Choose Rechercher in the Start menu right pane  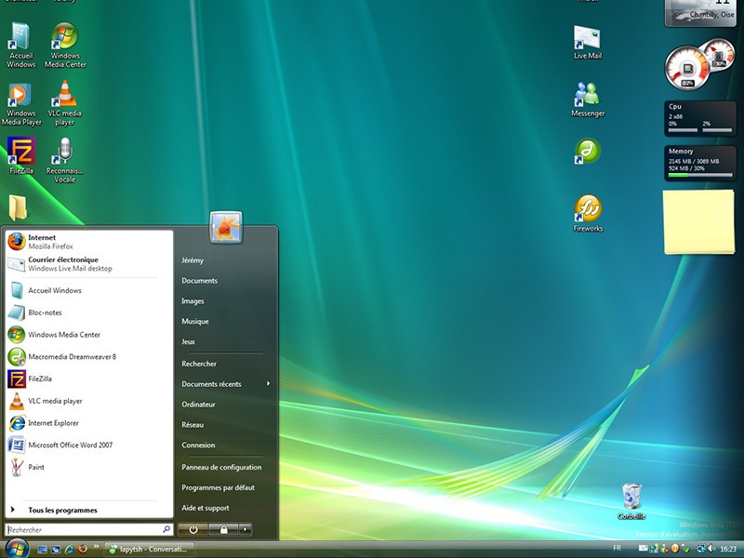point(226,364)
